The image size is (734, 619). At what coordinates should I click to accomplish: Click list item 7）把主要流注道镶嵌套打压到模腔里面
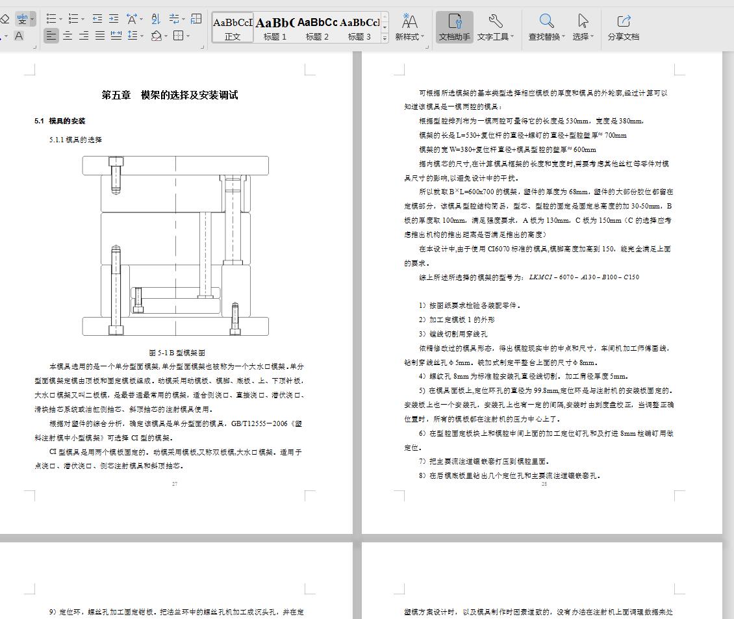click(x=484, y=461)
